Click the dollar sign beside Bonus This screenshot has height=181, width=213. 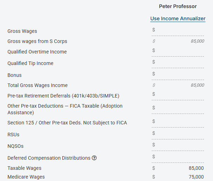click(154, 74)
